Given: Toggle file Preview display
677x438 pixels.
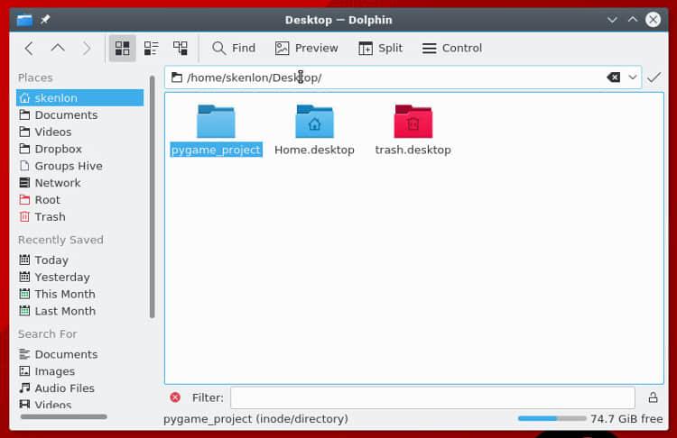Looking at the screenshot, I should (x=307, y=49).
